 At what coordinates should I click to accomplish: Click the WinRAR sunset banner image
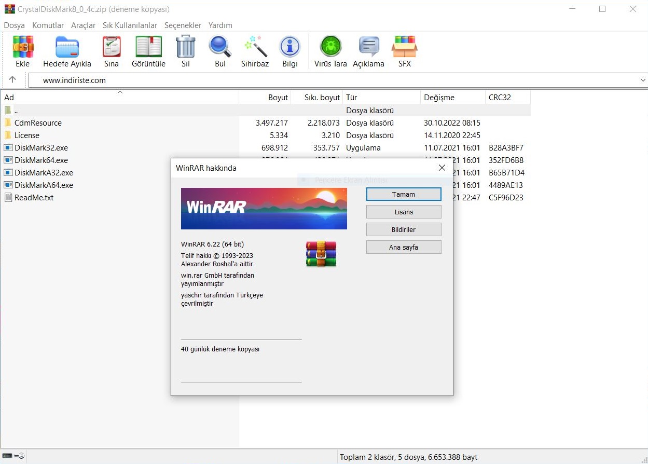(264, 209)
